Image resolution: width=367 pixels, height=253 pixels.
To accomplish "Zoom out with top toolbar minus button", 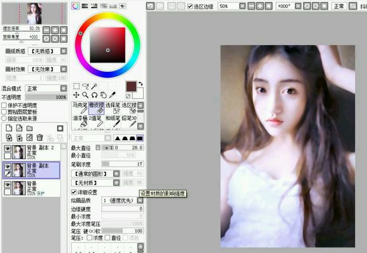I will (251, 6).
